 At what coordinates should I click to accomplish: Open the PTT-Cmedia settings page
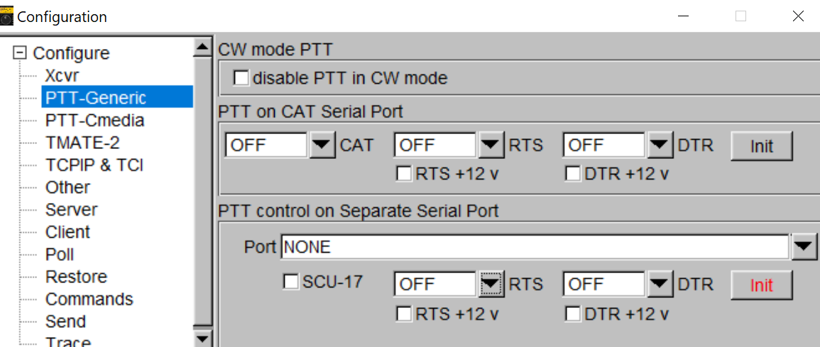pyautogui.click(x=94, y=120)
